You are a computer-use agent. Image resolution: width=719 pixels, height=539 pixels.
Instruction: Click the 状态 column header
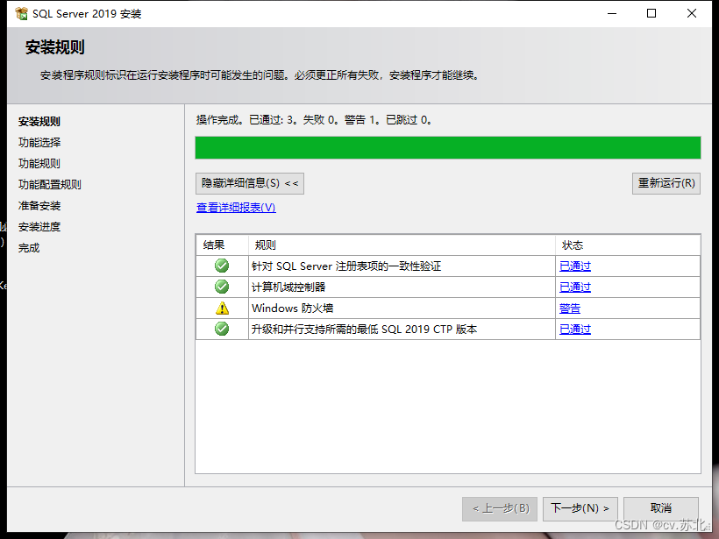point(628,245)
